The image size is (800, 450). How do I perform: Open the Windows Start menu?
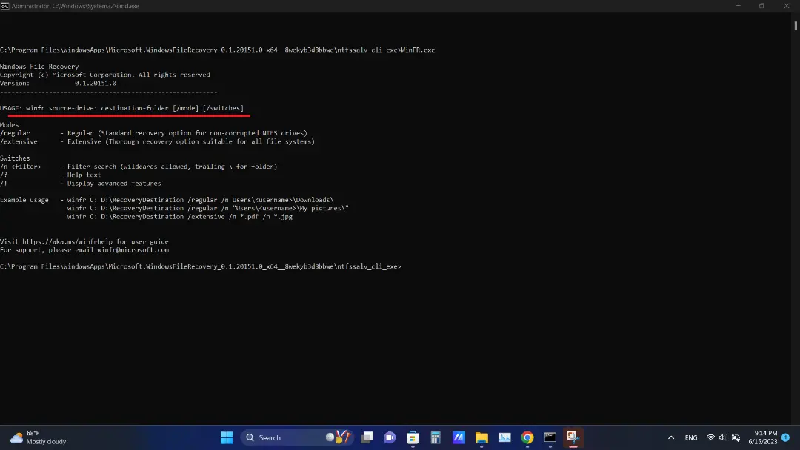coord(227,437)
